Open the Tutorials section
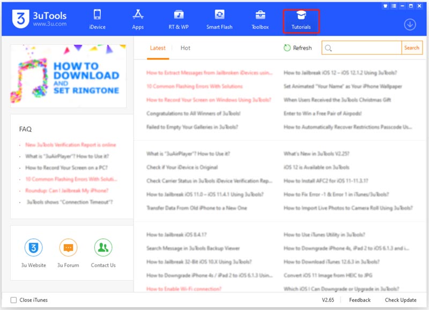429x310 pixels. [301, 21]
